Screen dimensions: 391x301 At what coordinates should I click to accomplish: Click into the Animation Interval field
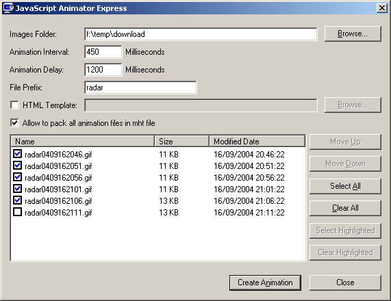click(103, 52)
